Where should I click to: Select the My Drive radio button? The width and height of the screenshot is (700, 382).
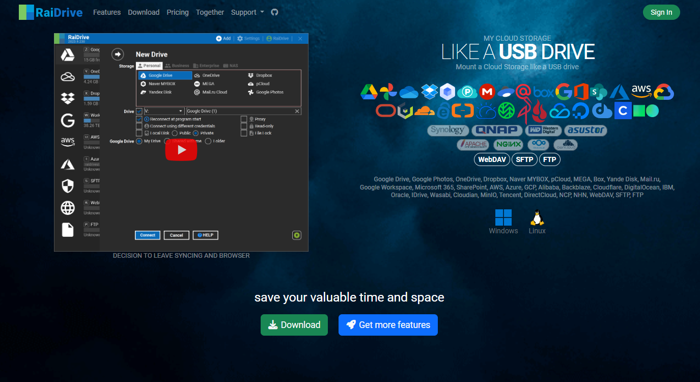(x=139, y=141)
